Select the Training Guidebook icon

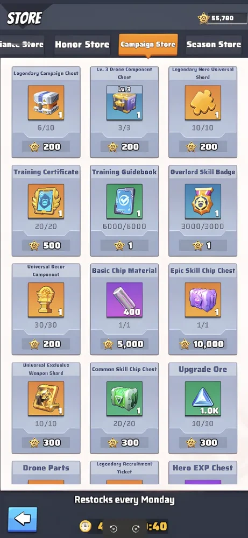pyautogui.click(x=124, y=201)
